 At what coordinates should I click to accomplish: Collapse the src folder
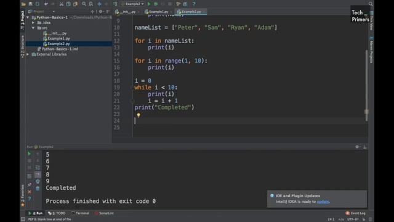point(33,28)
